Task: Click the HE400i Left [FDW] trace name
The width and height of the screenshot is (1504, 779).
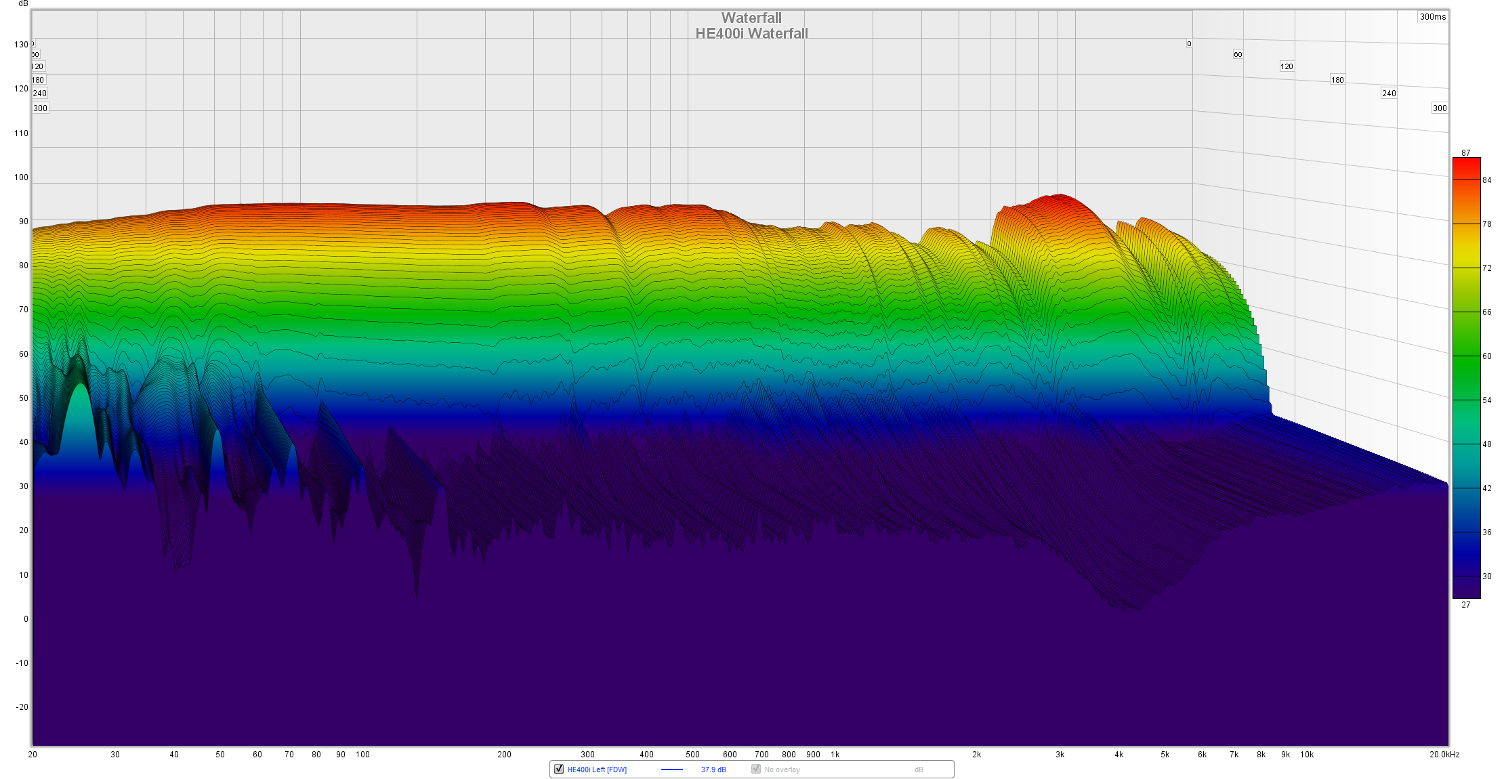Action: (x=597, y=770)
